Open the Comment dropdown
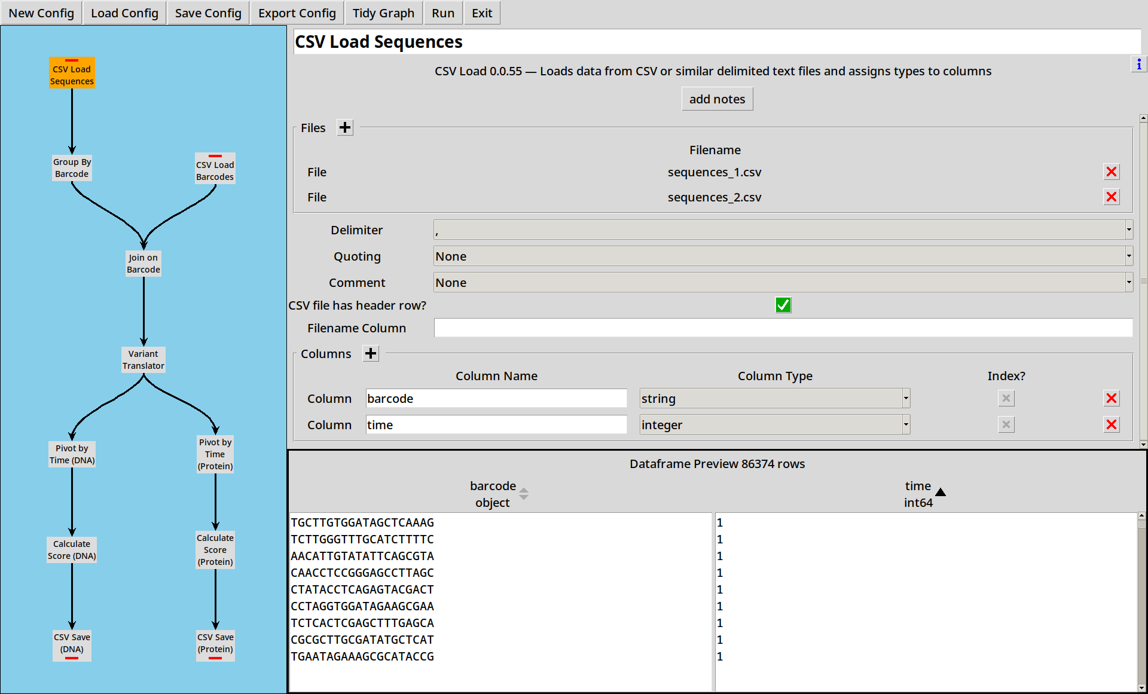Screen dimensions: 1148x694 783,283
